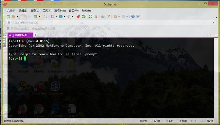
Task: Add a new tab with plus button
Action: 35,35
